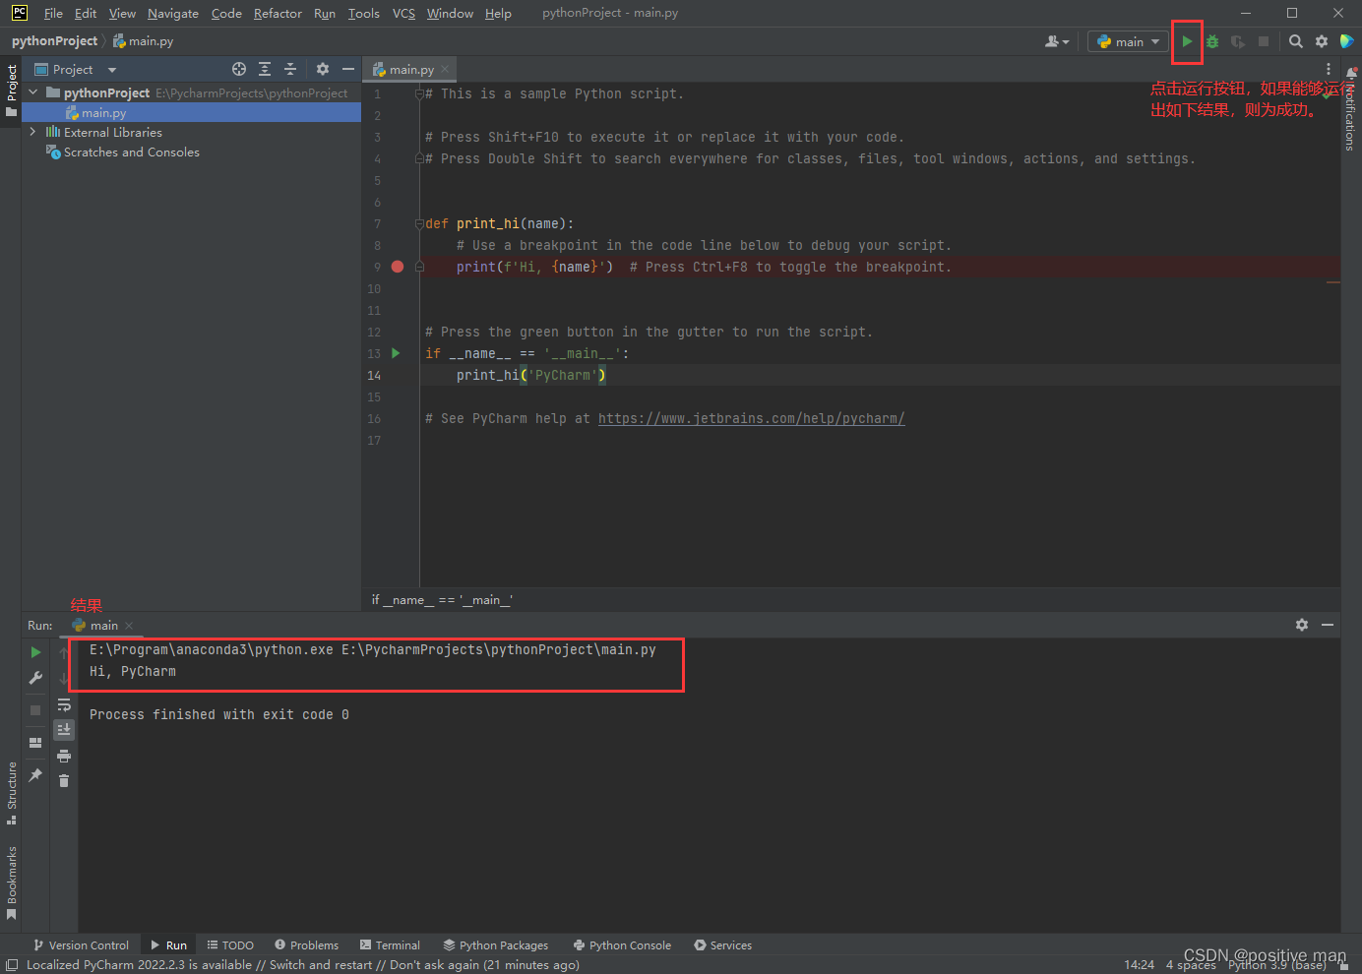1362x974 pixels.
Task: Hide the Run panel minus icon
Action: point(1328,625)
